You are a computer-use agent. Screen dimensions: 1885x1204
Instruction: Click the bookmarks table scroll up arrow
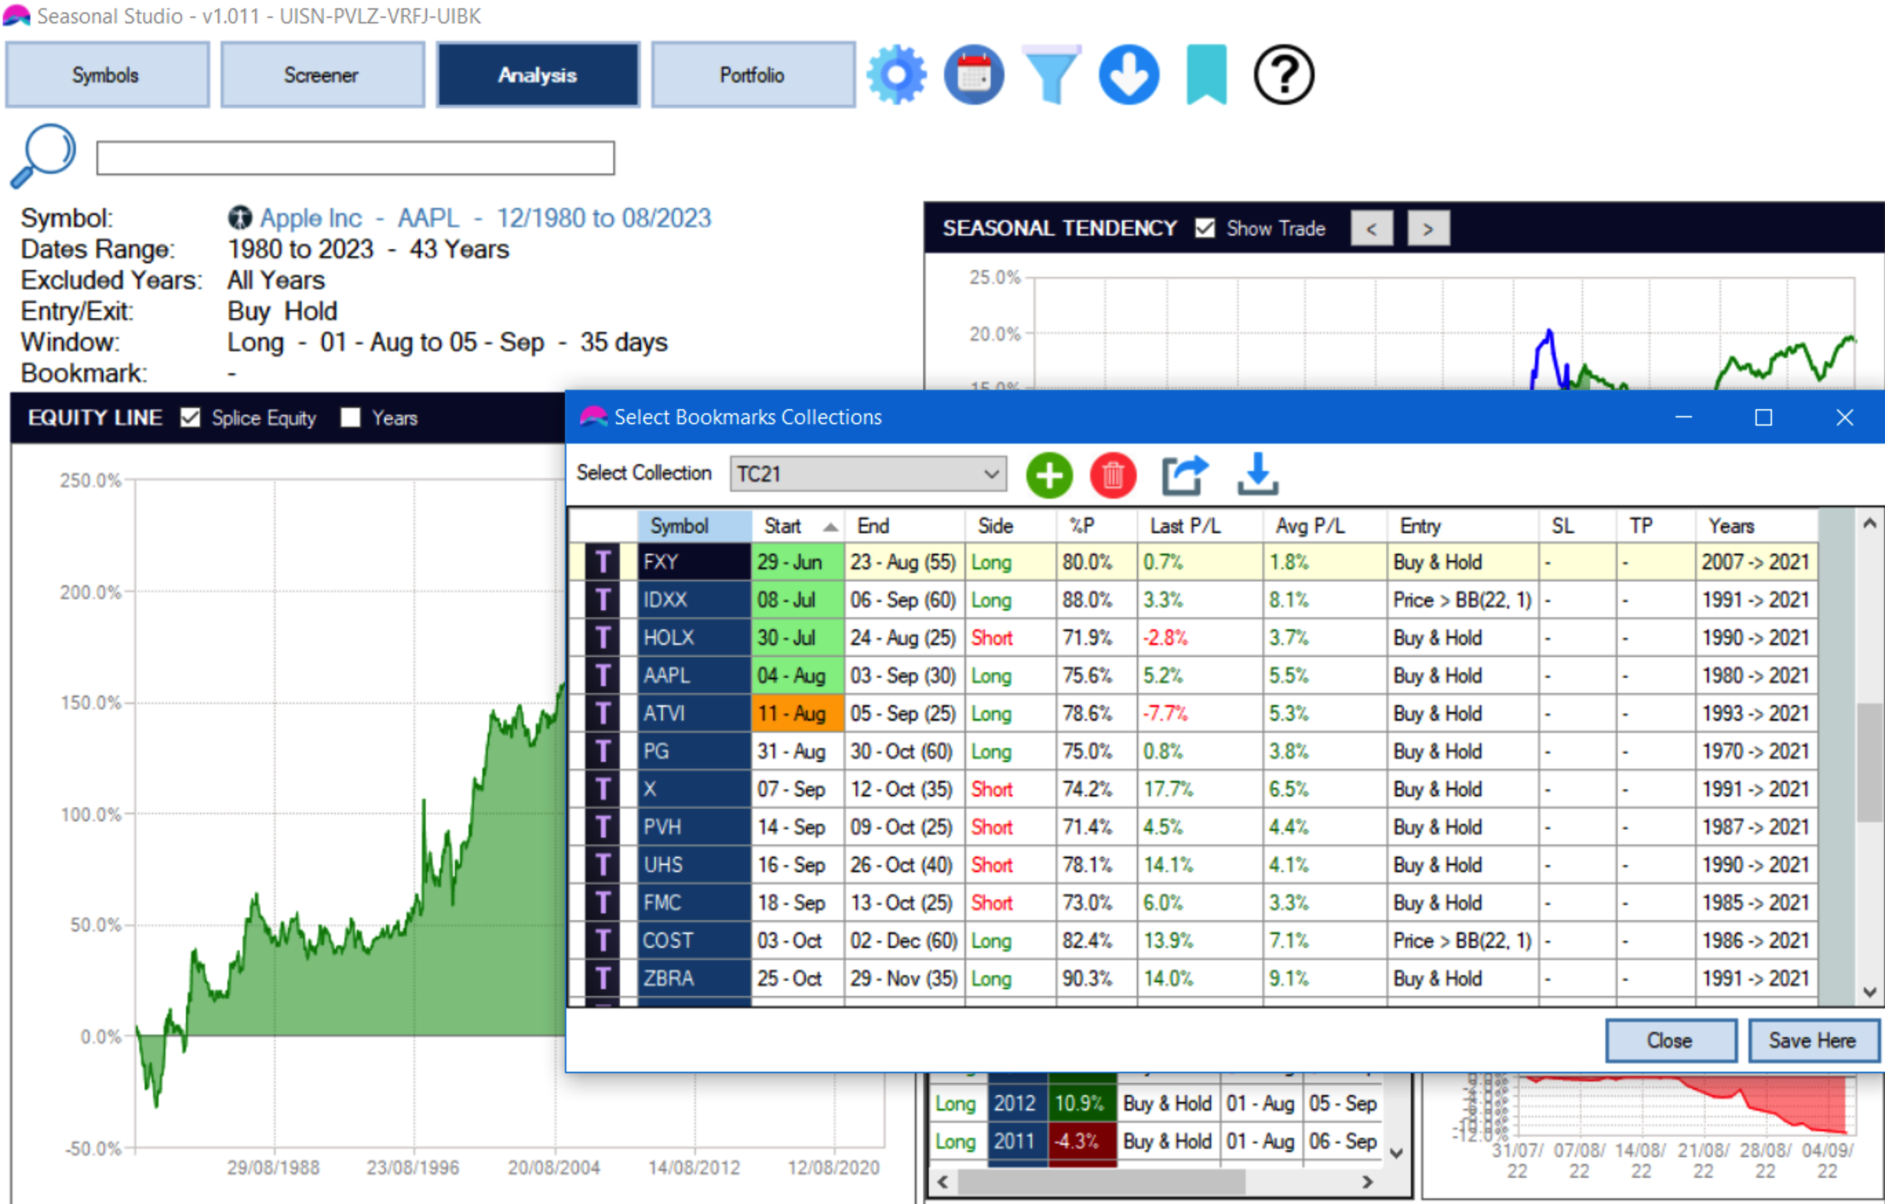click(1870, 523)
